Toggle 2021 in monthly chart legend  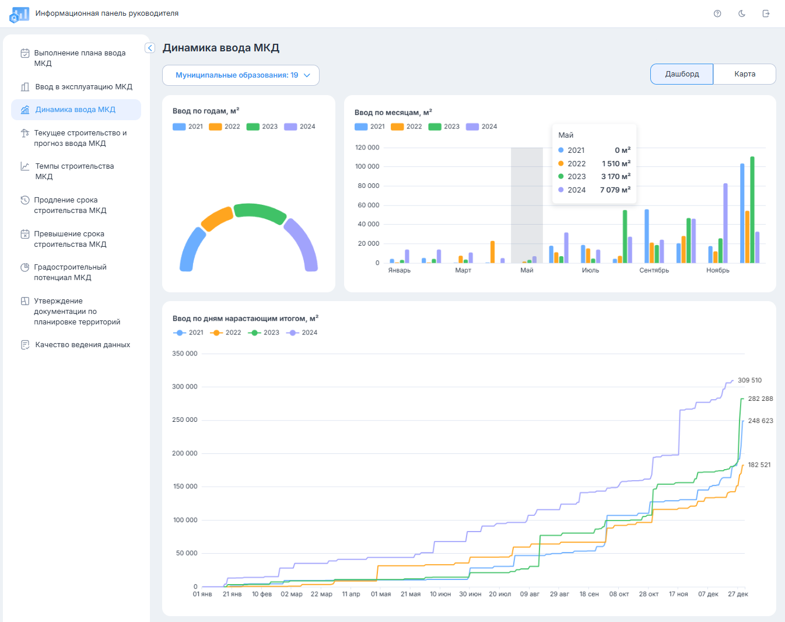(370, 127)
